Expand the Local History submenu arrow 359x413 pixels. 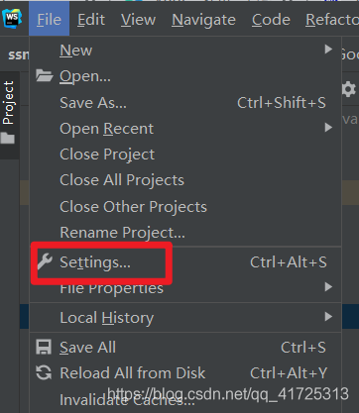point(328,317)
